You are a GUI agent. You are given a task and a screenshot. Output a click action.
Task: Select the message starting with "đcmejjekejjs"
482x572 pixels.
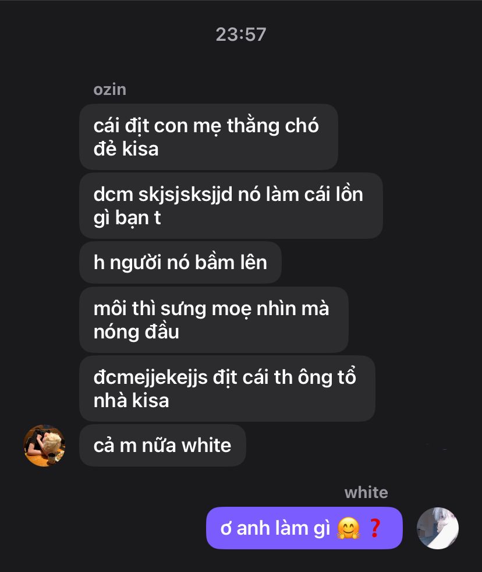tap(227, 389)
